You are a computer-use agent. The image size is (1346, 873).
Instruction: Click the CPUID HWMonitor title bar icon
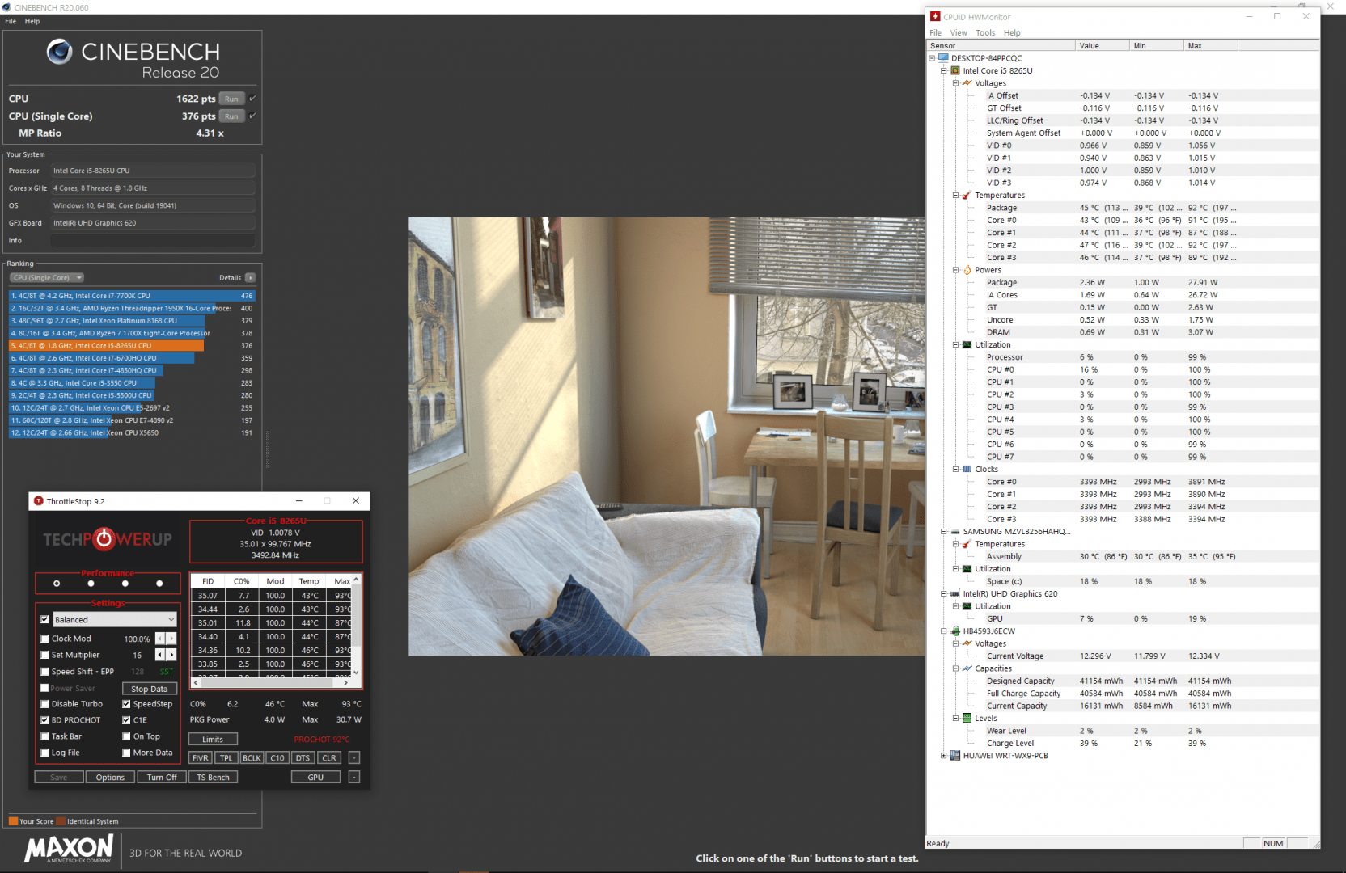[935, 16]
